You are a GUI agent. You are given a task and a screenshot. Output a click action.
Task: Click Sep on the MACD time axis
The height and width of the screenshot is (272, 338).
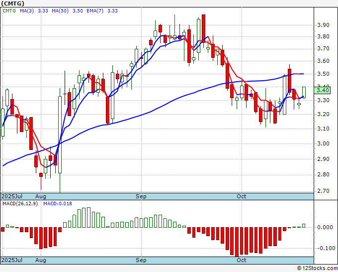[141, 260]
